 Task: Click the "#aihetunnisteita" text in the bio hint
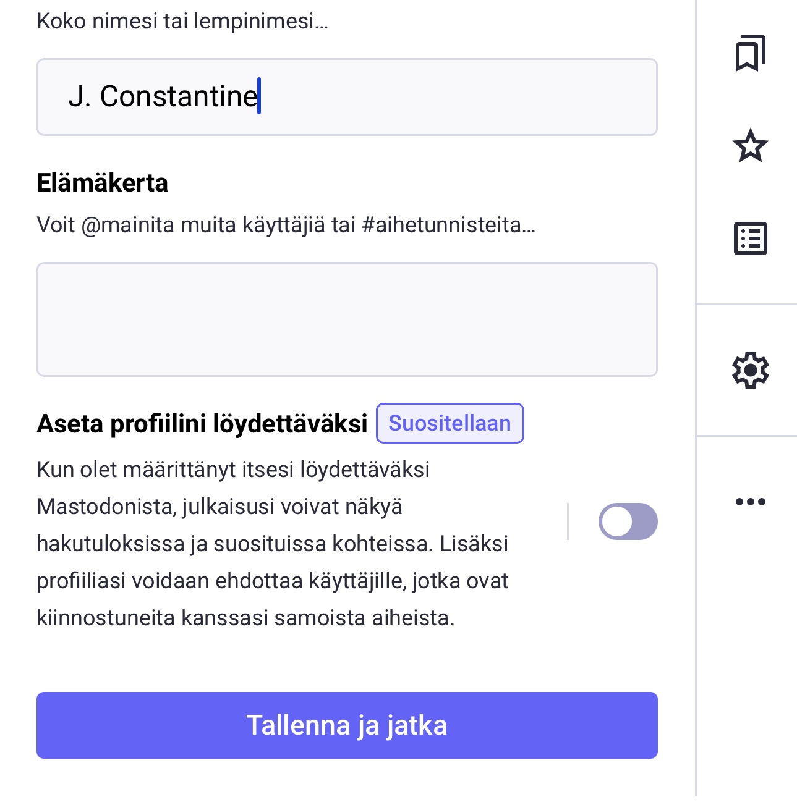pos(449,225)
